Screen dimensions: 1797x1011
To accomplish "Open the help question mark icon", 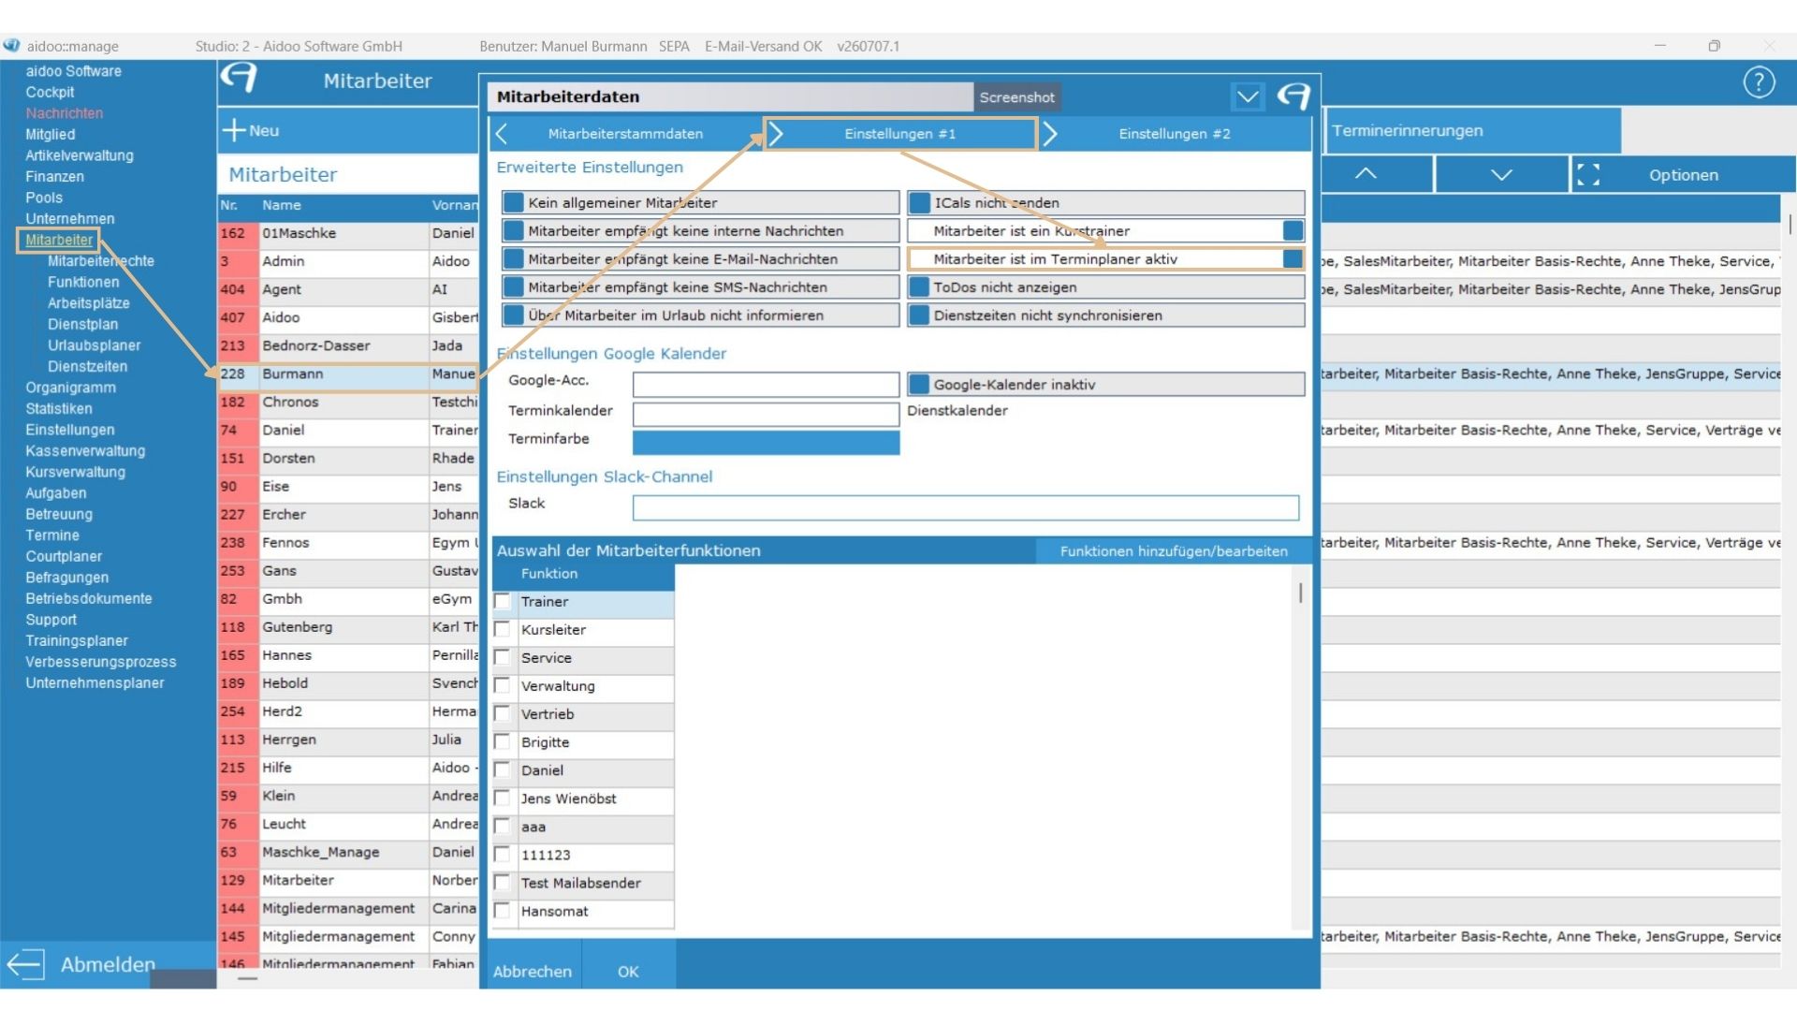I will (x=1759, y=82).
